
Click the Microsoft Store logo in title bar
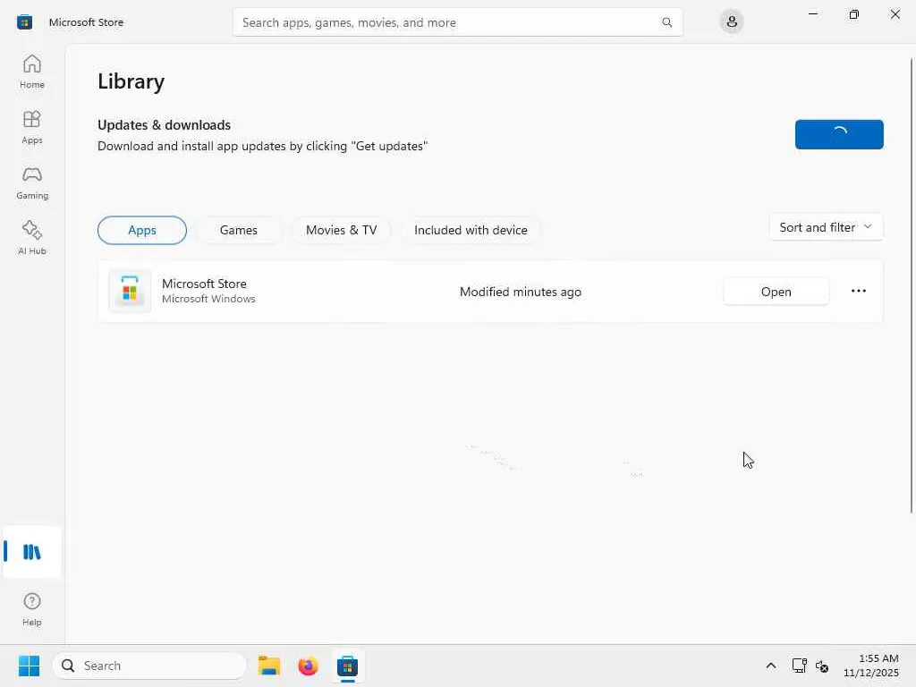pyautogui.click(x=24, y=22)
